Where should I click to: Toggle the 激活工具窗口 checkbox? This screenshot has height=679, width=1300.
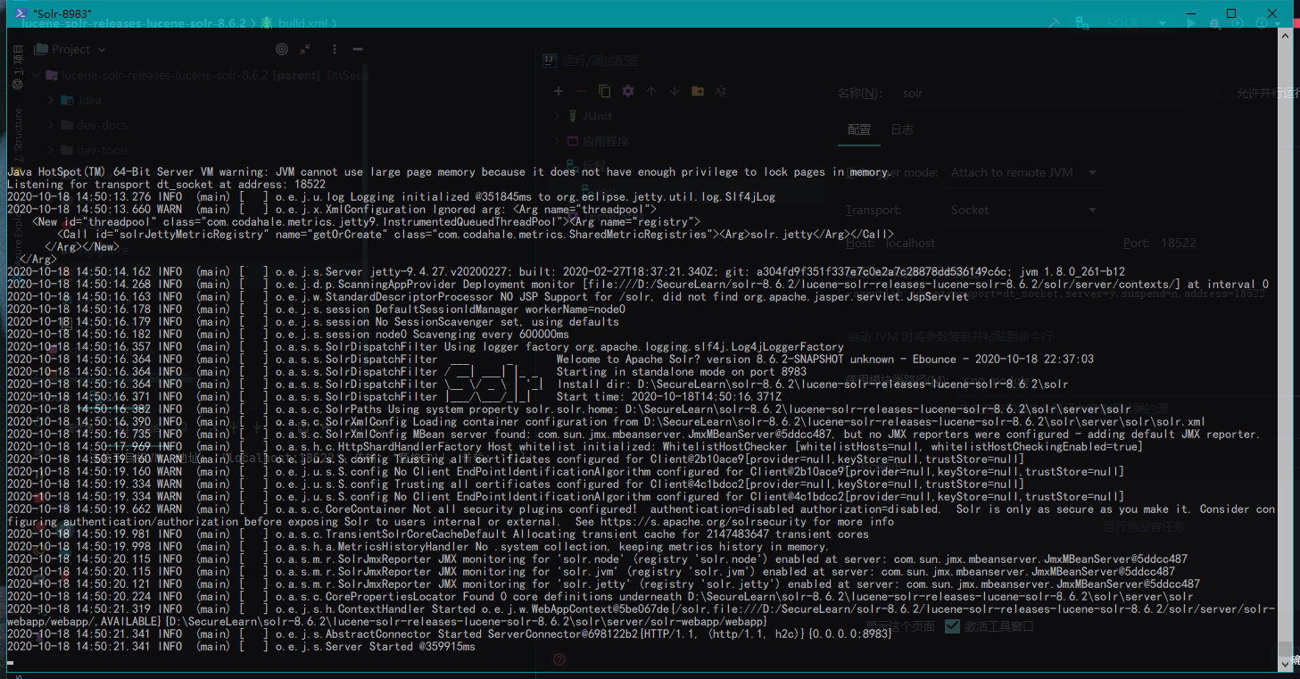952,626
